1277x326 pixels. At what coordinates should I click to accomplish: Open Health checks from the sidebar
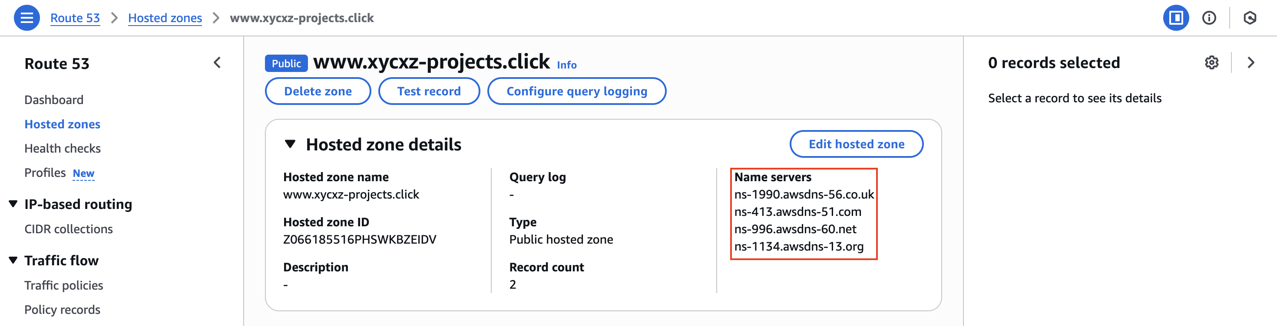click(63, 148)
